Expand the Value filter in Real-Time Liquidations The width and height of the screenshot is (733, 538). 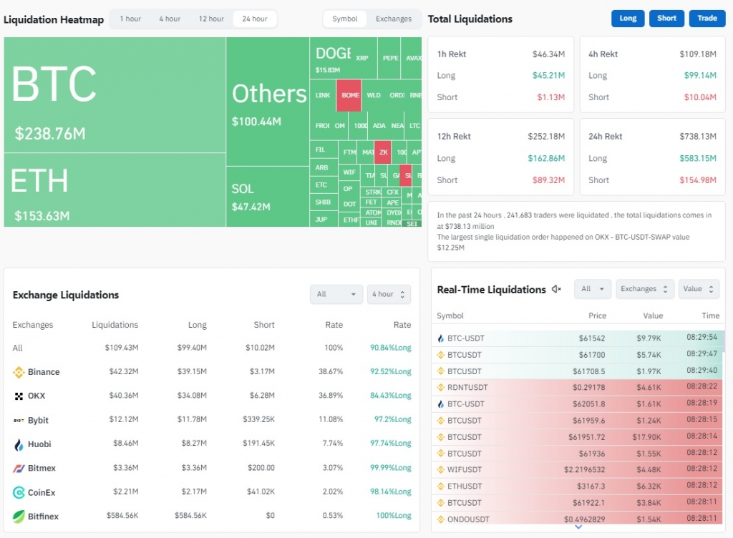pyautogui.click(x=699, y=289)
